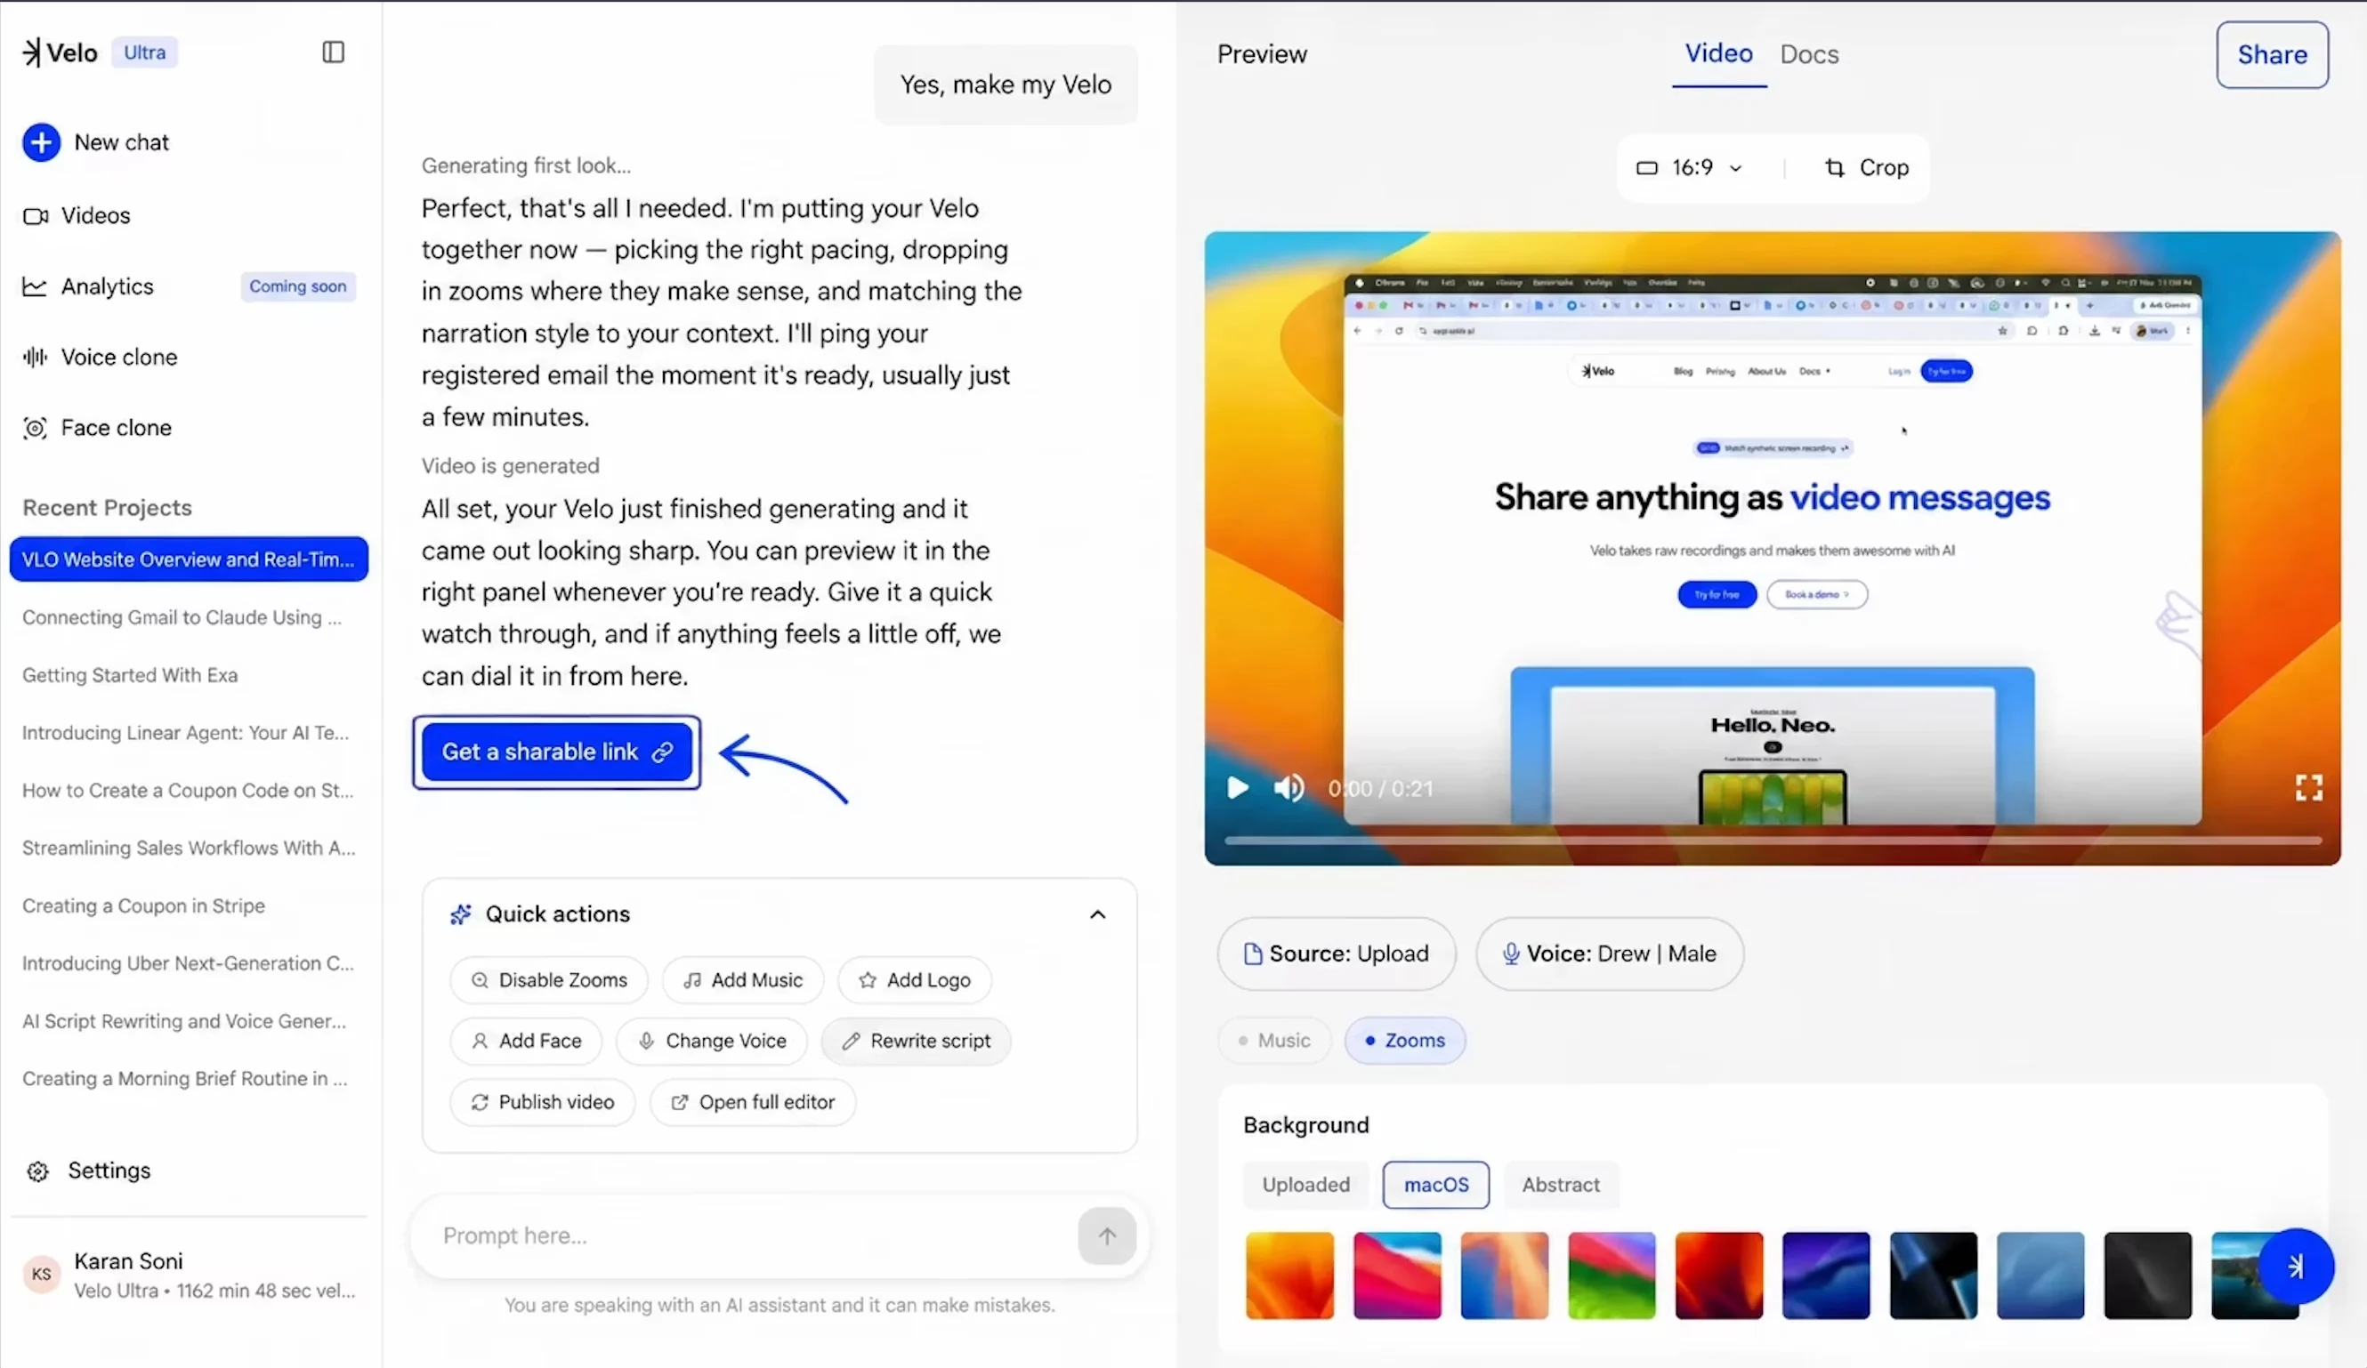Click the video preview thumbnail
The image size is (2367, 1368).
click(1773, 548)
